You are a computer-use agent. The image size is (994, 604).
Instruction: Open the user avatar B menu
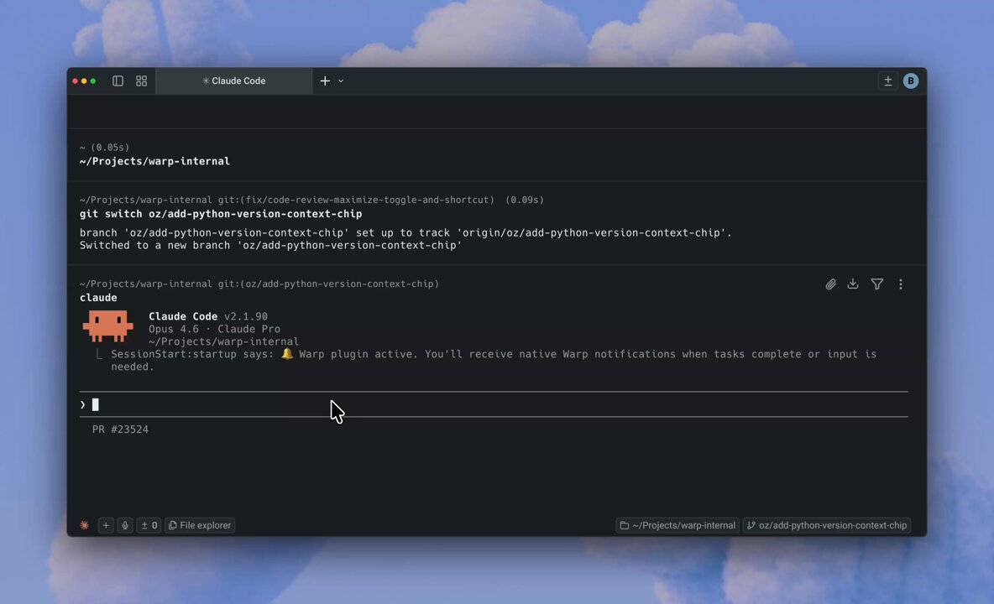pyautogui.click(x=911, y=81)
